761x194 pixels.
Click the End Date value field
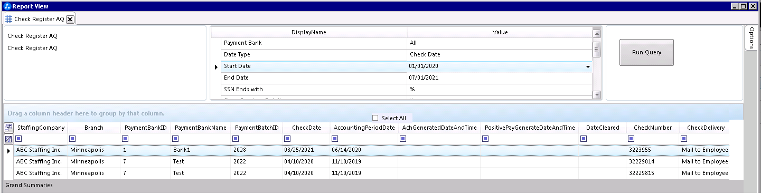tap(500, 77)
